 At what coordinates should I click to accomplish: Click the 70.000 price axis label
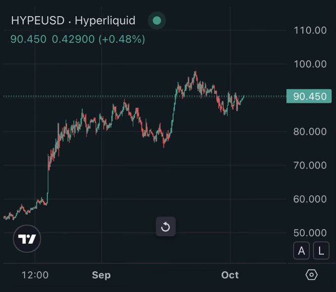[x=310, y=165]
